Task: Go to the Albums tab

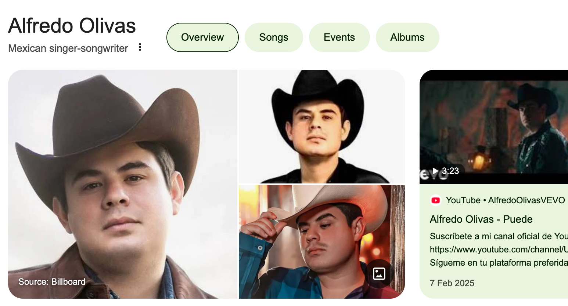Action: 407,37
